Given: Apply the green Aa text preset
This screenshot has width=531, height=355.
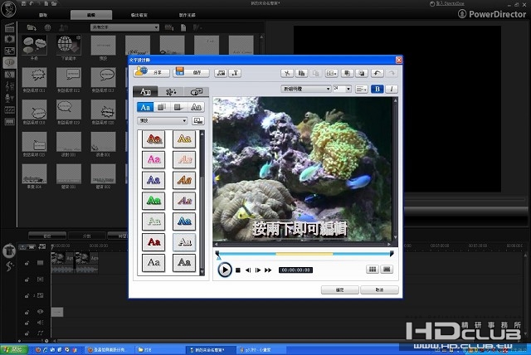Looking at the screenshot, I should pyautogui.click(x=153, y=201).
